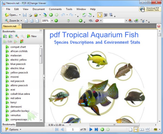Open the Window menu

81,9
